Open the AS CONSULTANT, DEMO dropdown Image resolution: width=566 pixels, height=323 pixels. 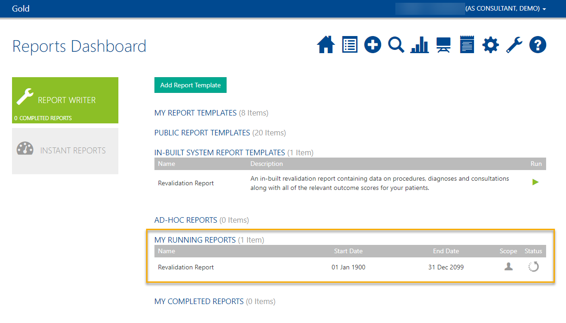(505, 8)
